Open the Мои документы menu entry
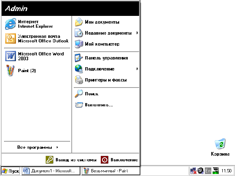 (107, 22)
